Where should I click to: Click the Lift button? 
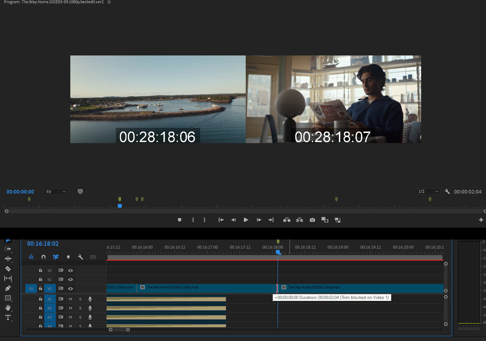click(x=287, y=220)
